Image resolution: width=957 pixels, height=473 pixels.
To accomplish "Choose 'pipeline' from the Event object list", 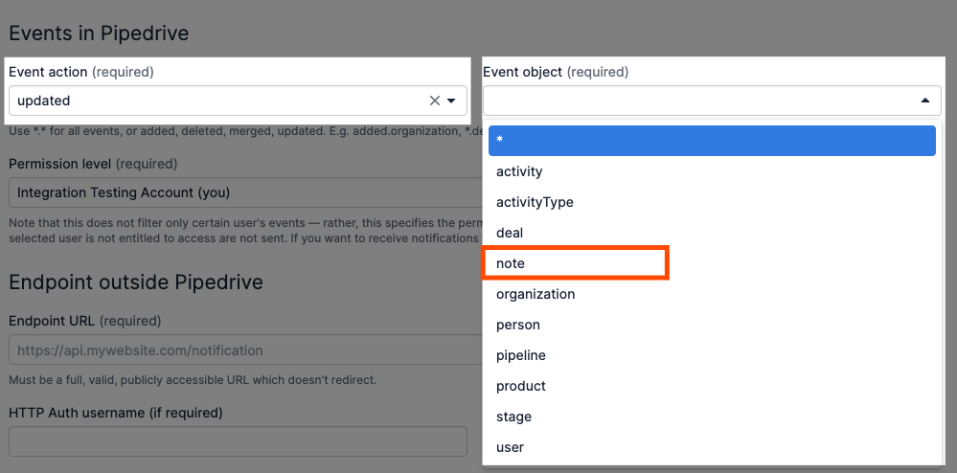I will (712, 355).
